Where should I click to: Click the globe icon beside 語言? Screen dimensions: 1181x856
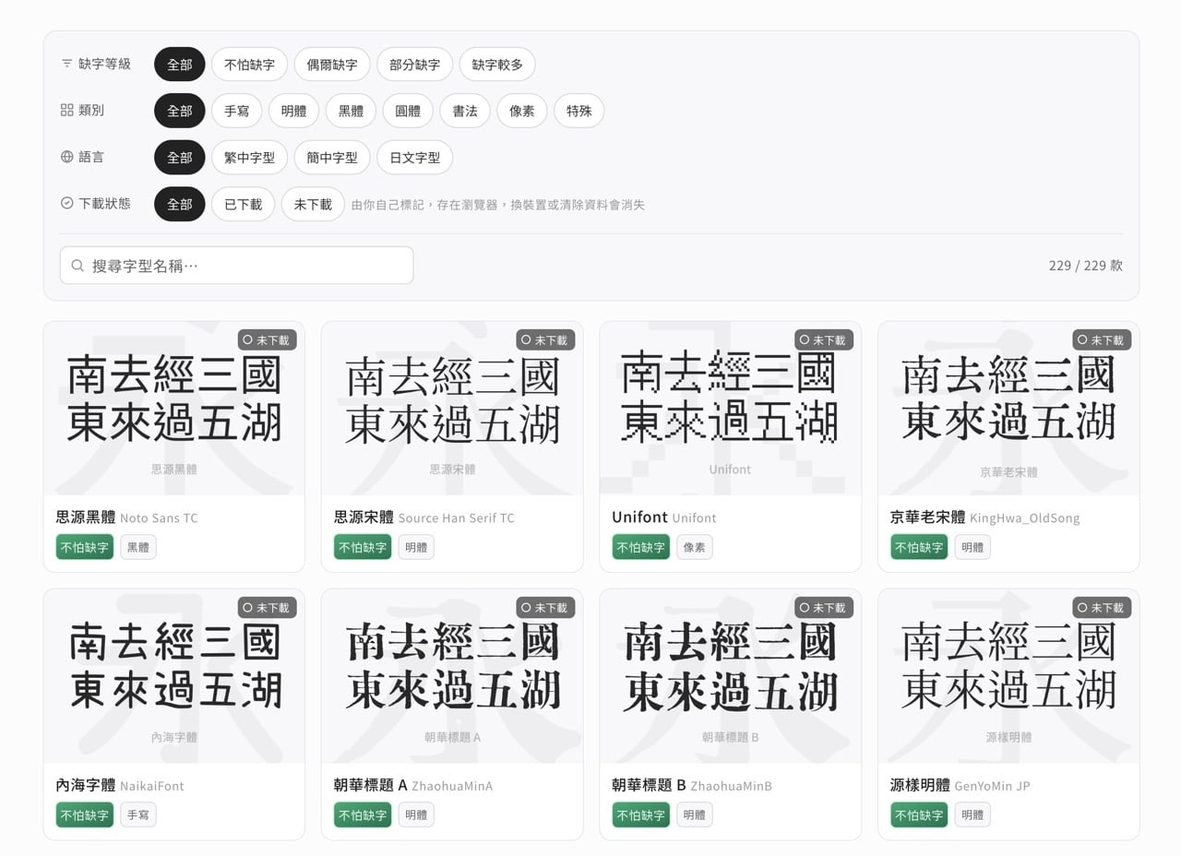(66, 157)
